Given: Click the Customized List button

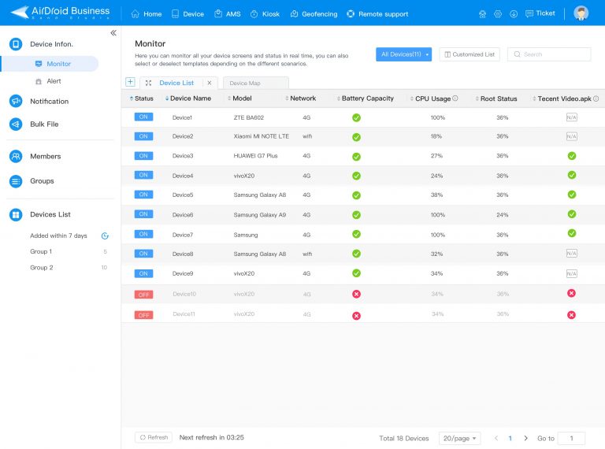Looking at the screenshot, I should 470,54.
